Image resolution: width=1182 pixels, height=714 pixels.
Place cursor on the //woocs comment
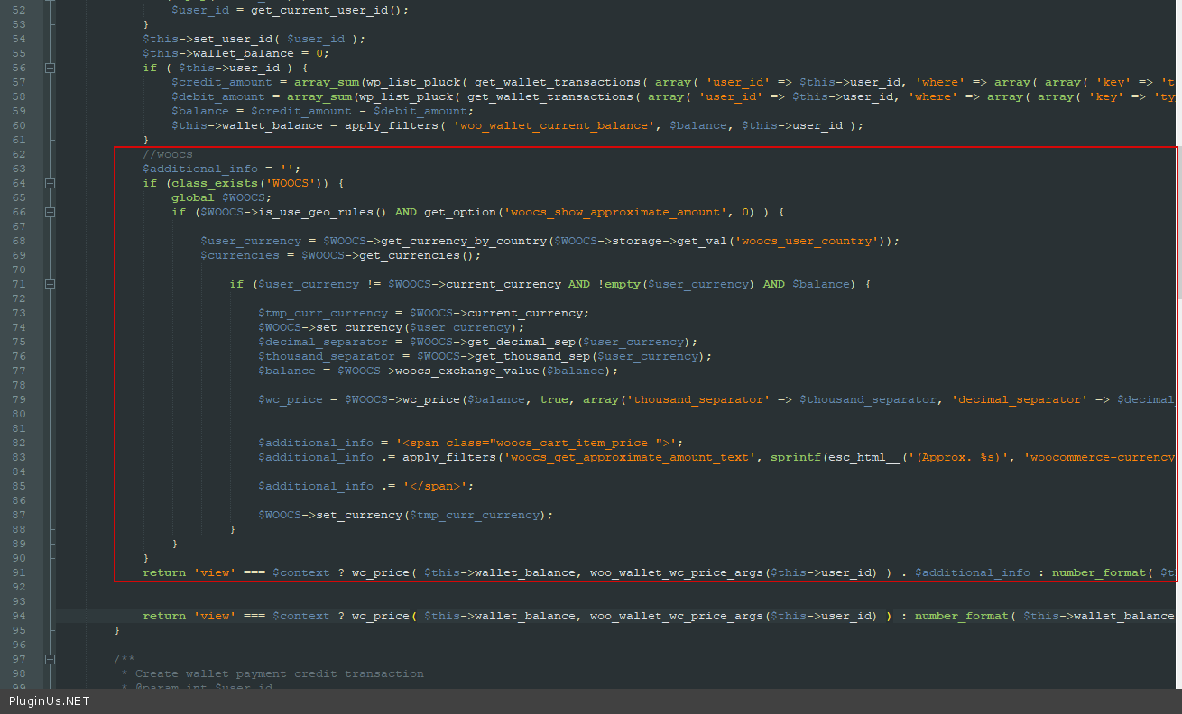tap(168, 154)
